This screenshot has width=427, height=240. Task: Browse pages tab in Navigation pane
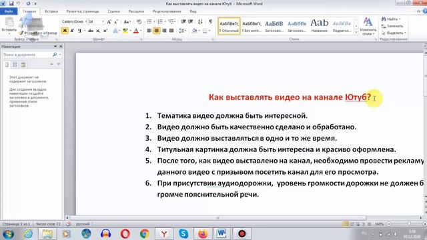[x=15, y=65]
